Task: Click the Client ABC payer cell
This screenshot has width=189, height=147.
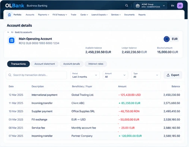Action: tap(78, 103)
